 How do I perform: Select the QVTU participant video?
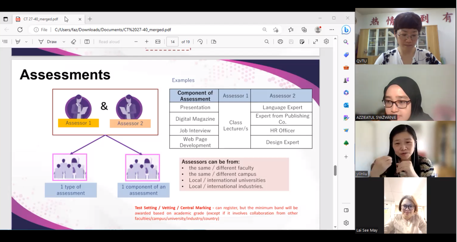[x=406, y=36]
